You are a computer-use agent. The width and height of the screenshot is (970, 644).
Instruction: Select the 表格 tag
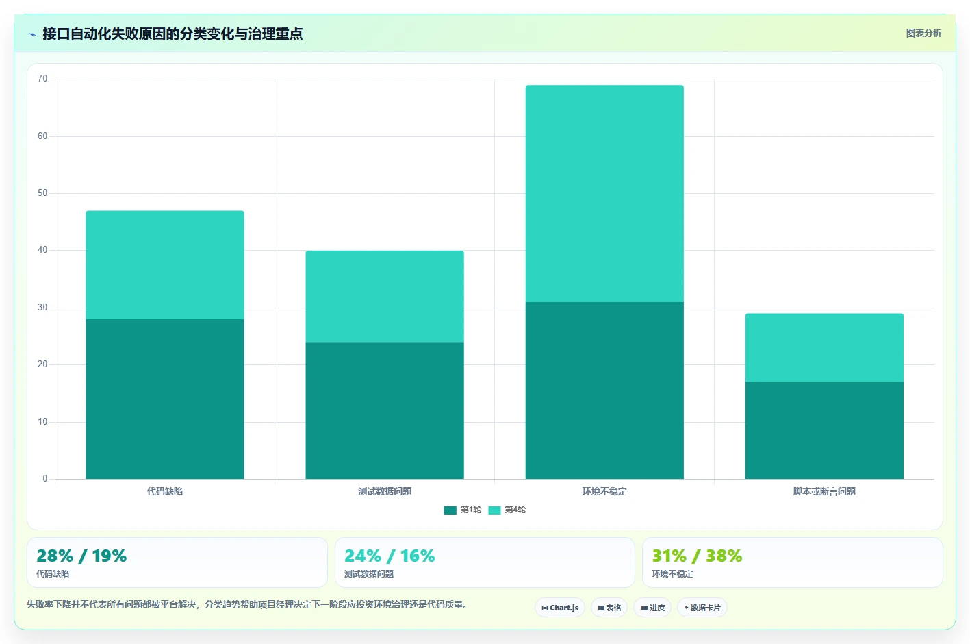click(x=609, y=608)
